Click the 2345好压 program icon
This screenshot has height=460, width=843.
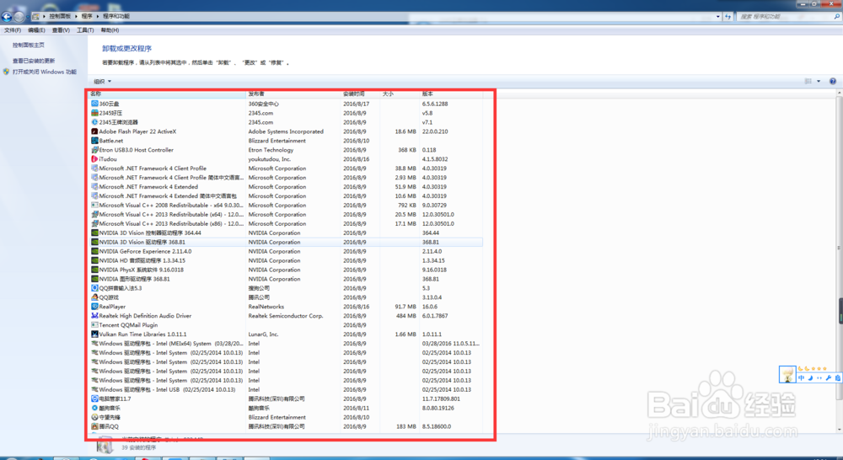pos(94,113)
